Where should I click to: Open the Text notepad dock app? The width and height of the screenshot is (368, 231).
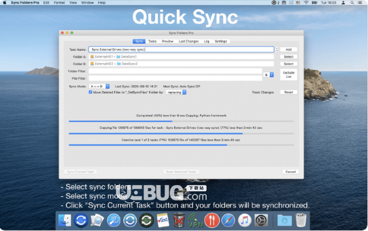(163, 220)
